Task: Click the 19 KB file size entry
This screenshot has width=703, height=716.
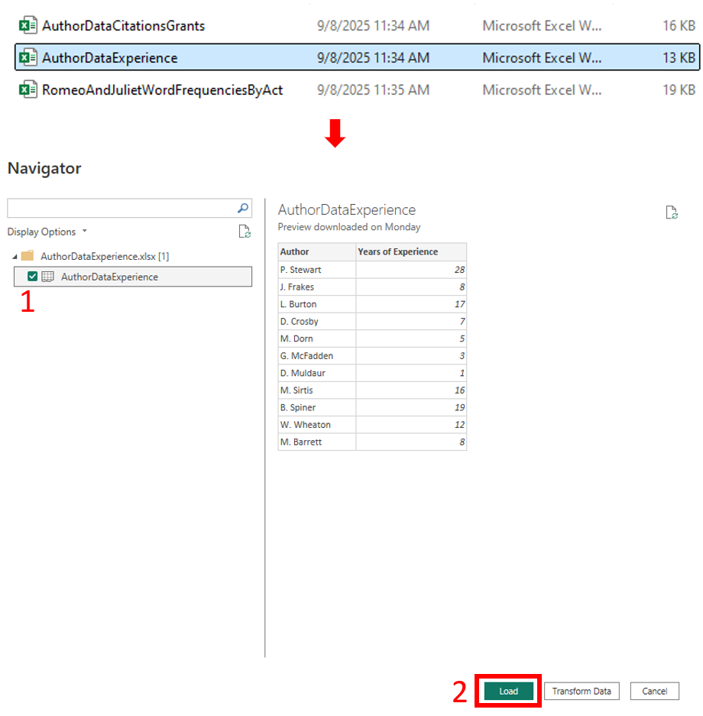Action: pos(679,90)
